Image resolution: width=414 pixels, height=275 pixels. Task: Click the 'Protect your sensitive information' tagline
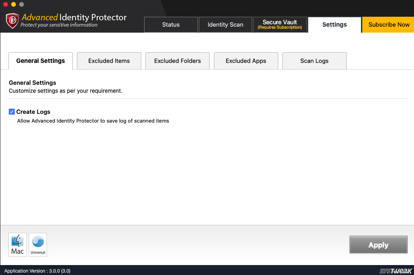[59, 25]
